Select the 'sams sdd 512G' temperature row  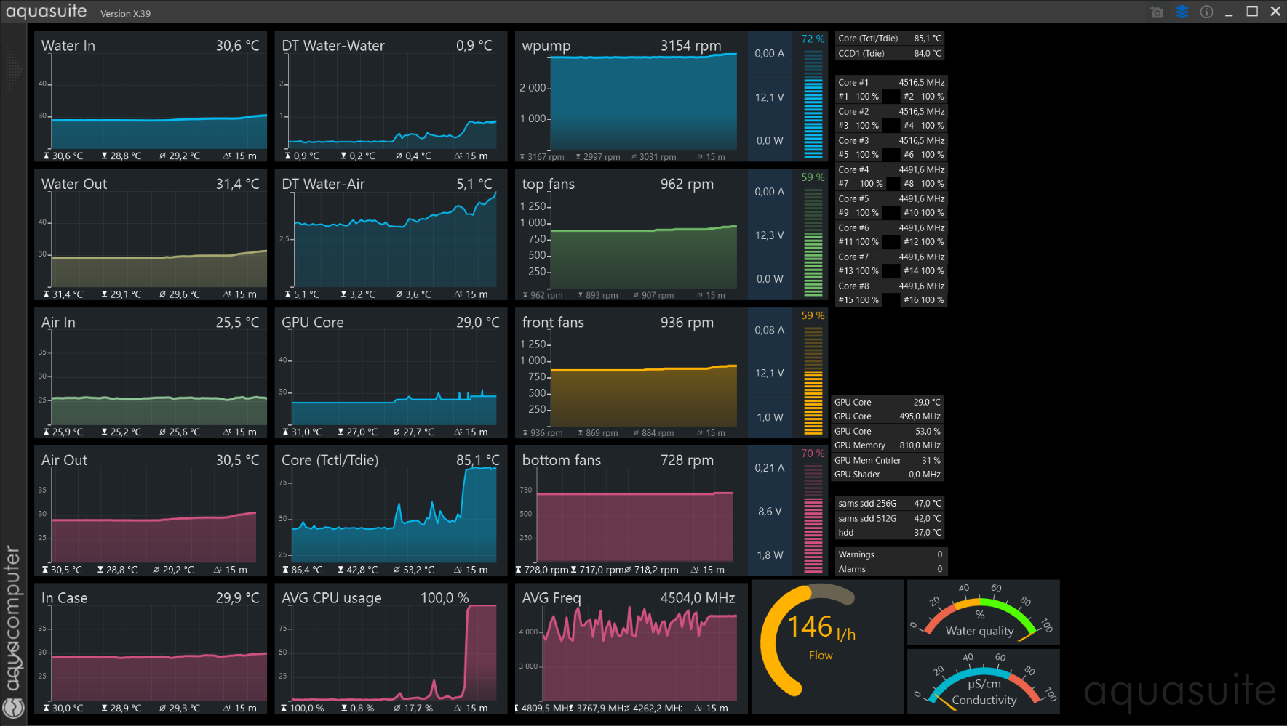890,519
